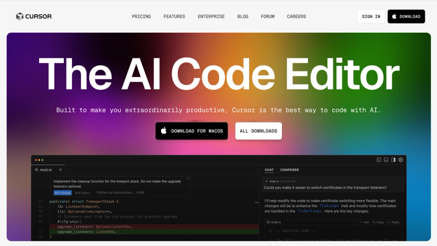The image size is (437, 246).
Task: Click the header Download button
Action: (406, 17)
